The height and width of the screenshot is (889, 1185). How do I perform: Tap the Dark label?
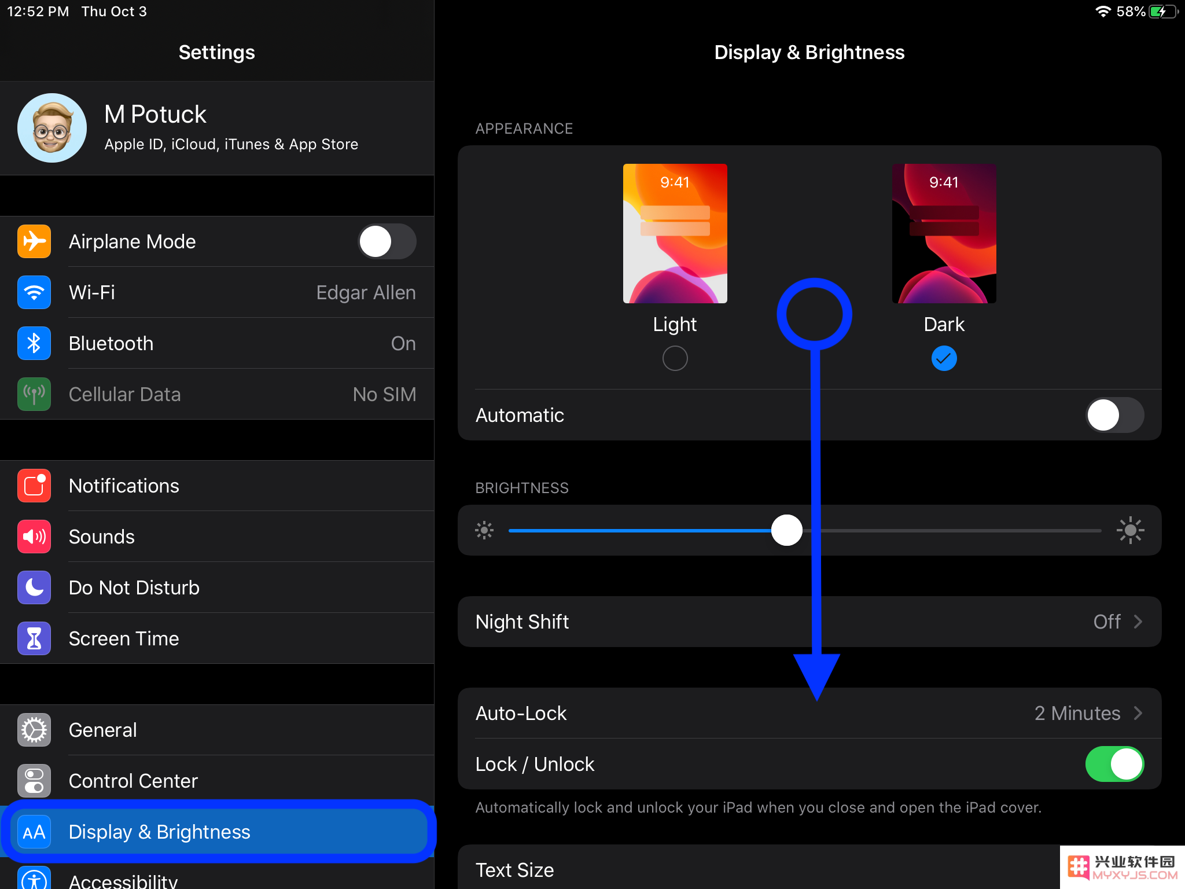944,324
